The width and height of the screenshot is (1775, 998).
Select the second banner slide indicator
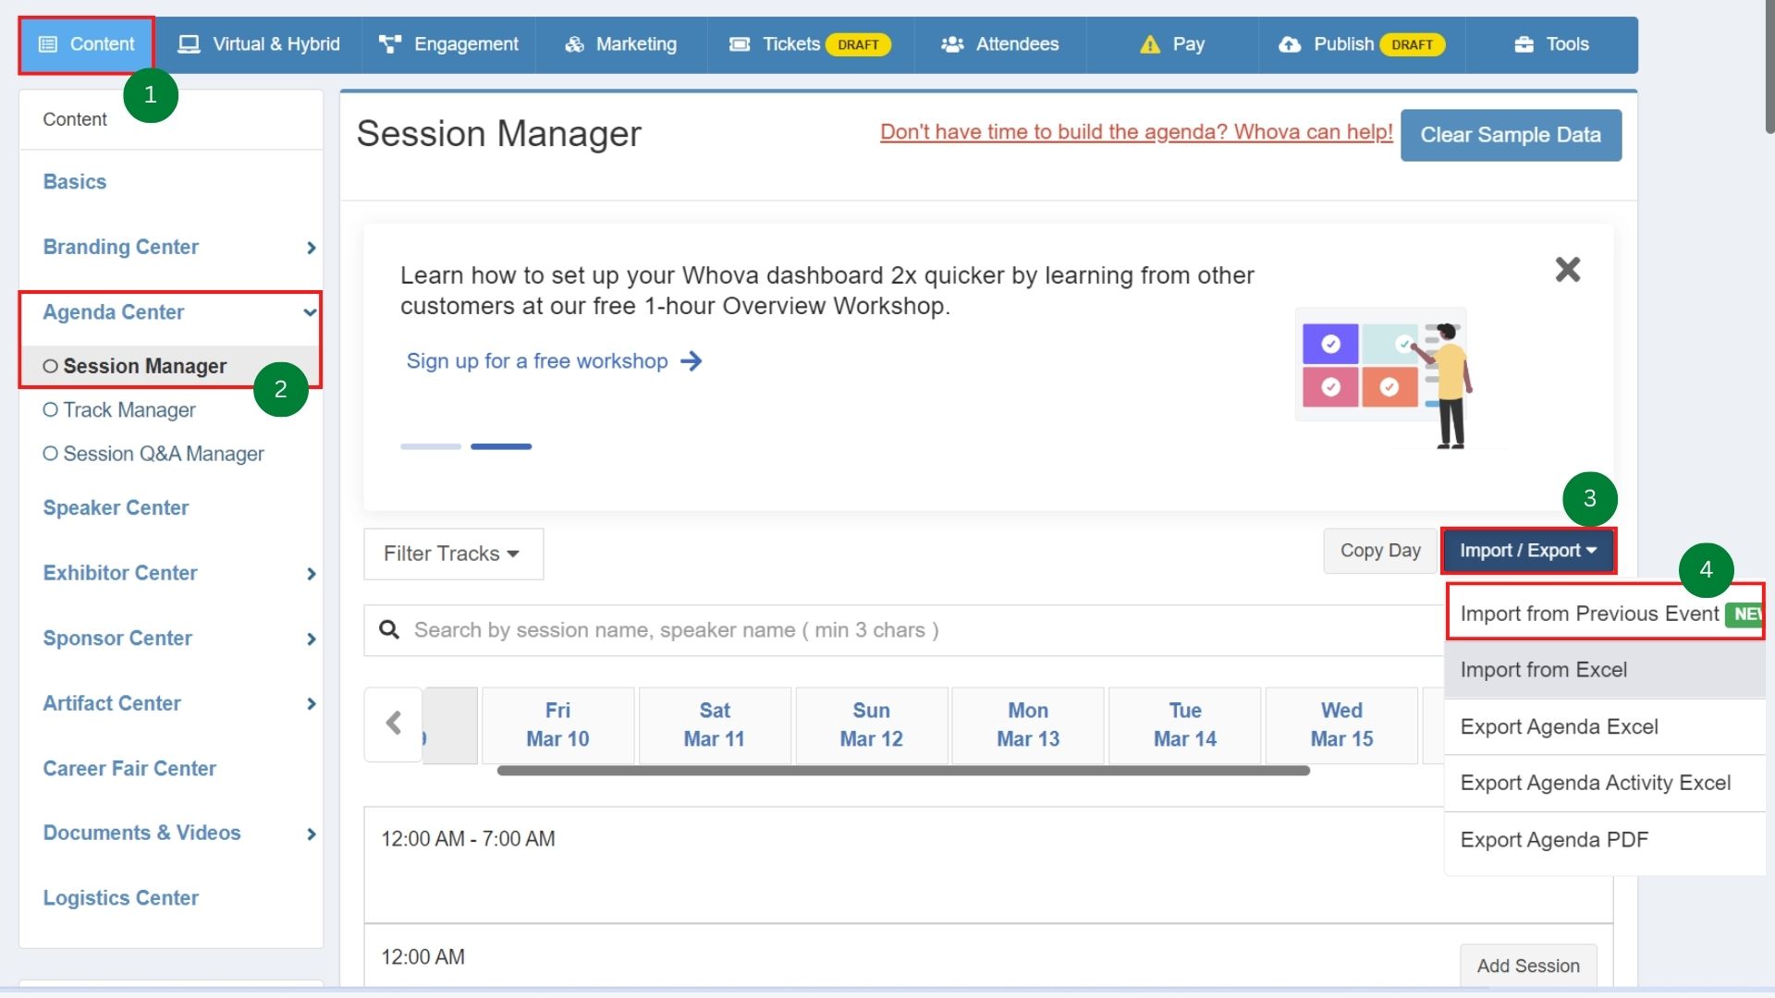tap(501, 446)
